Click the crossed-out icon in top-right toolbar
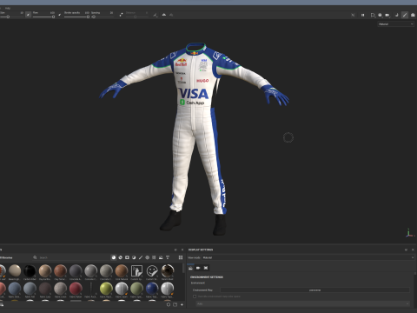Viewport: 417px width, 313px height. tap(353, 15)
